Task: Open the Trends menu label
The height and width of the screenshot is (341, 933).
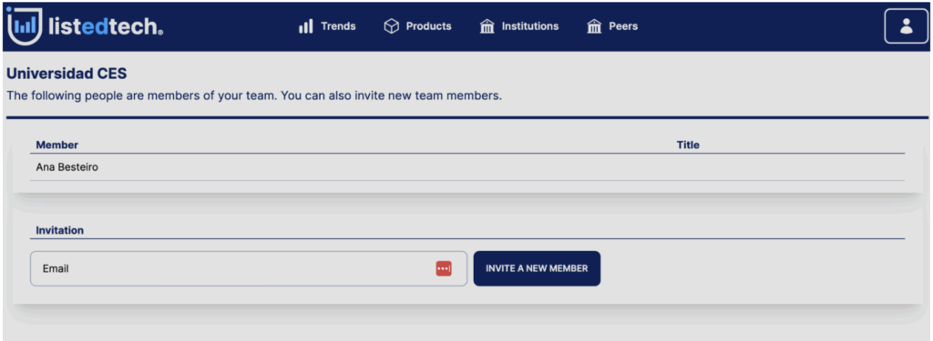Action: [x=338, y=26]
